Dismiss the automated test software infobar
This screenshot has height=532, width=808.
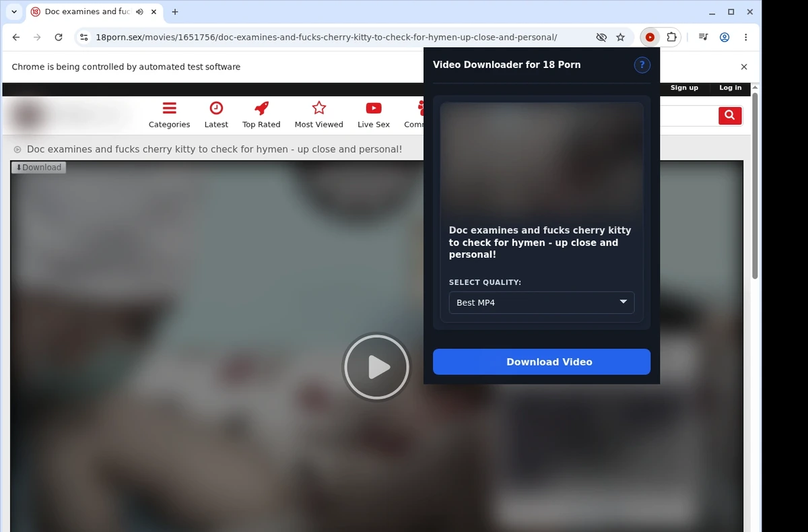coord(744,67)
